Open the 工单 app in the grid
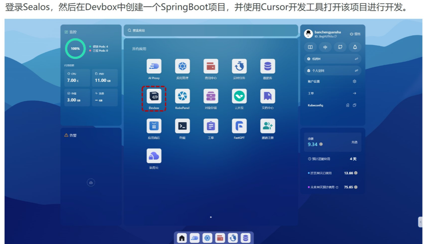 (x=211, y=126)
